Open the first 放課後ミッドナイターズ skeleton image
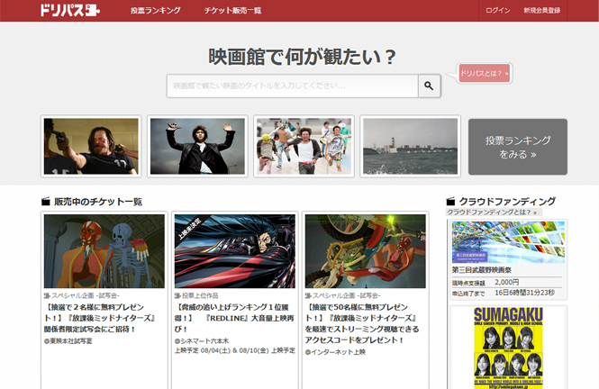 point(104,250)
